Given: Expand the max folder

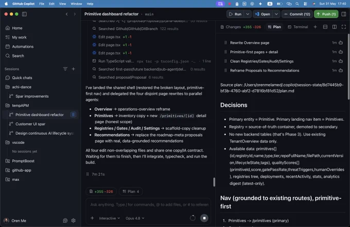Looking at the screenshot, I should [x=15, y=179].
